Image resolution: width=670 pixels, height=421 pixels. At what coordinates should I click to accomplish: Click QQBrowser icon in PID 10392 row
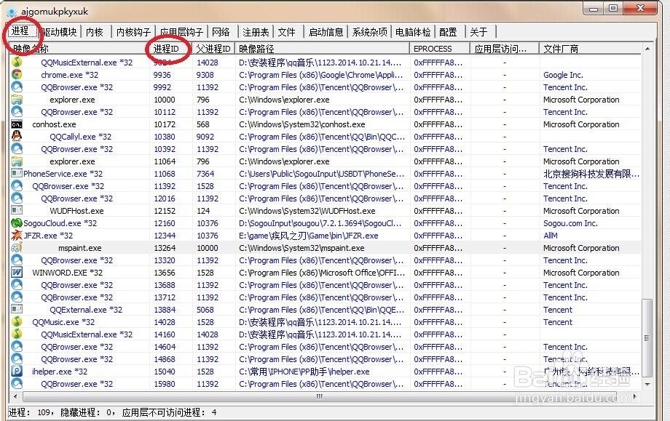pos(17,149)
